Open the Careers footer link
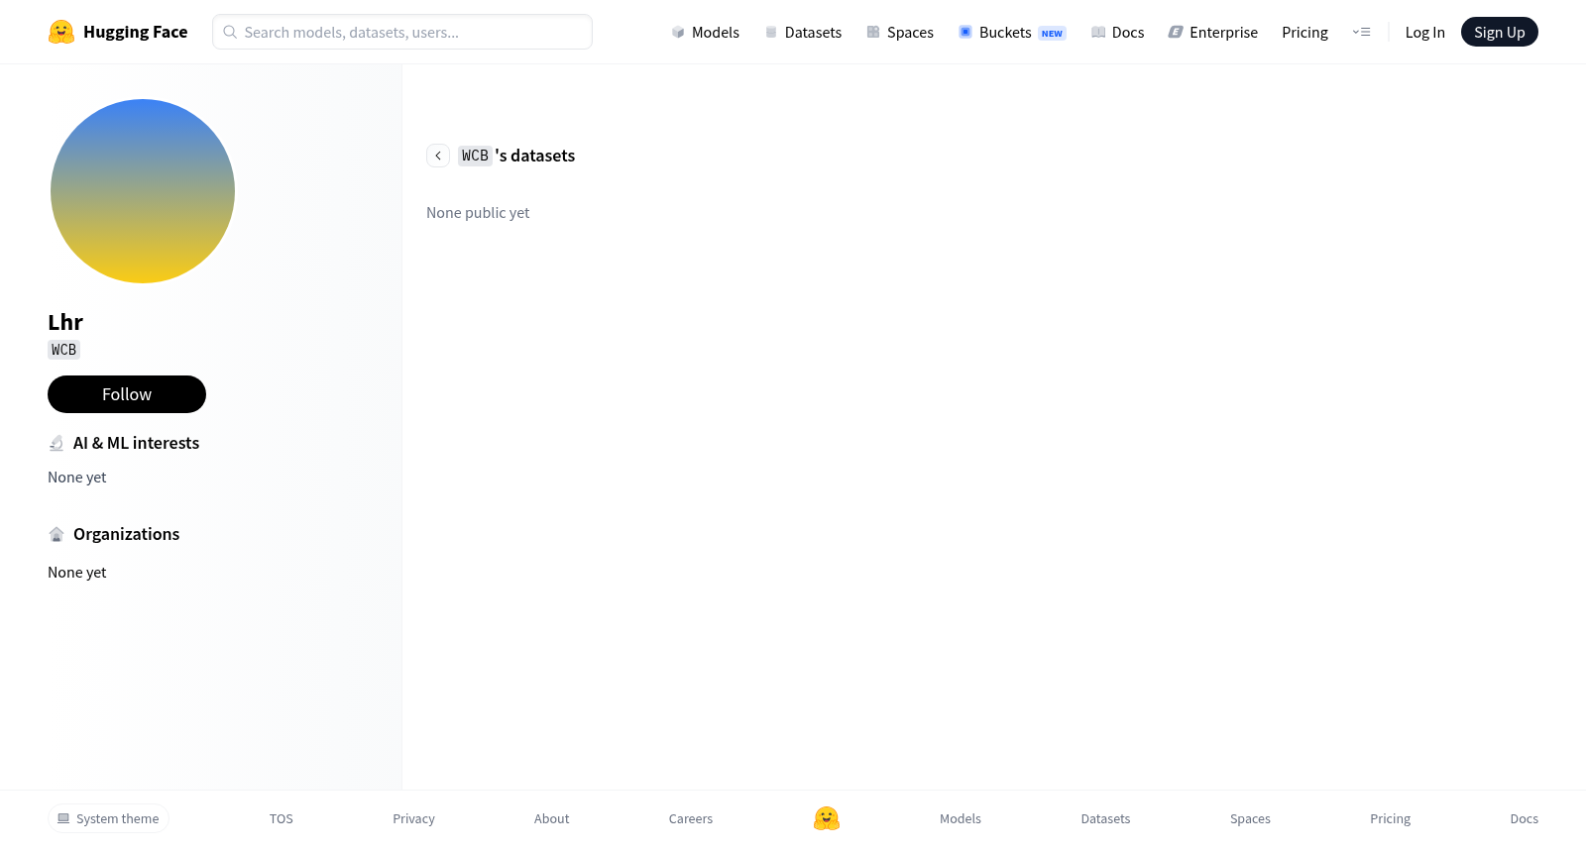Screen dimensions: 1586x853 click(691, 818)
